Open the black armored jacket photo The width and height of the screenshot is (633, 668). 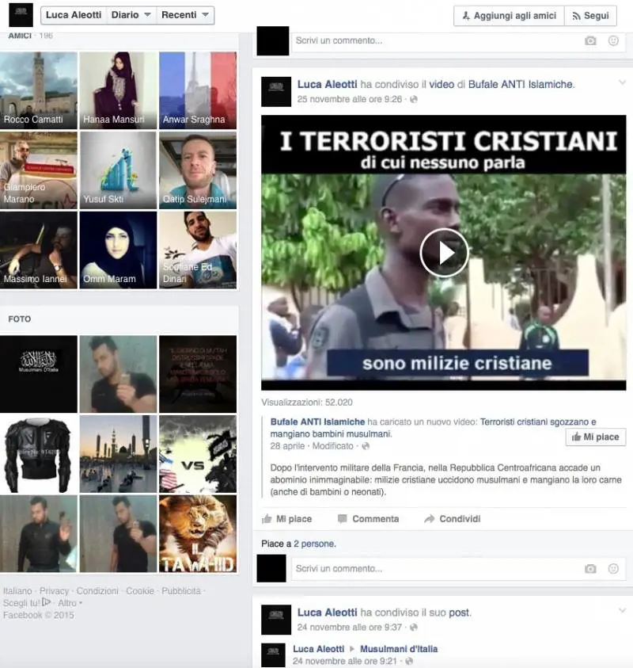(39, 454)
